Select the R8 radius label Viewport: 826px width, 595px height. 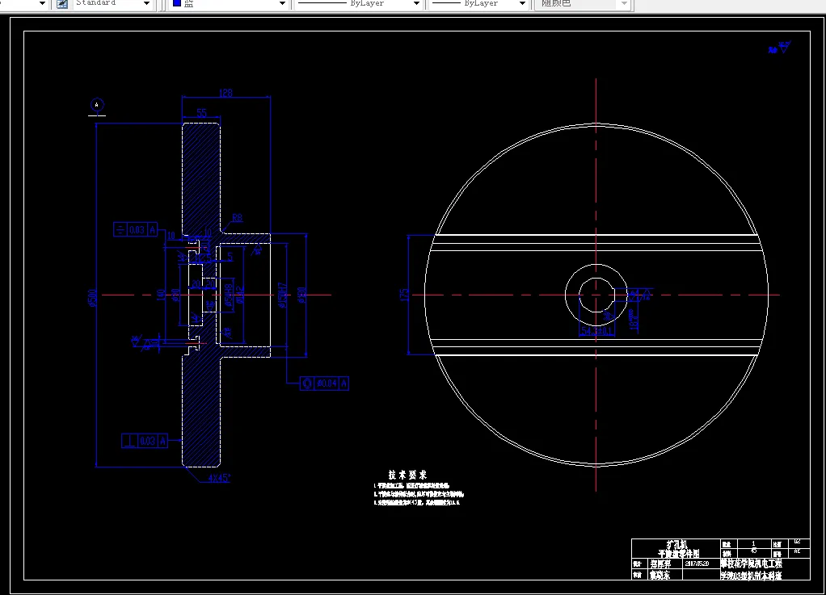pyautogui.click(x=237, y=218)
